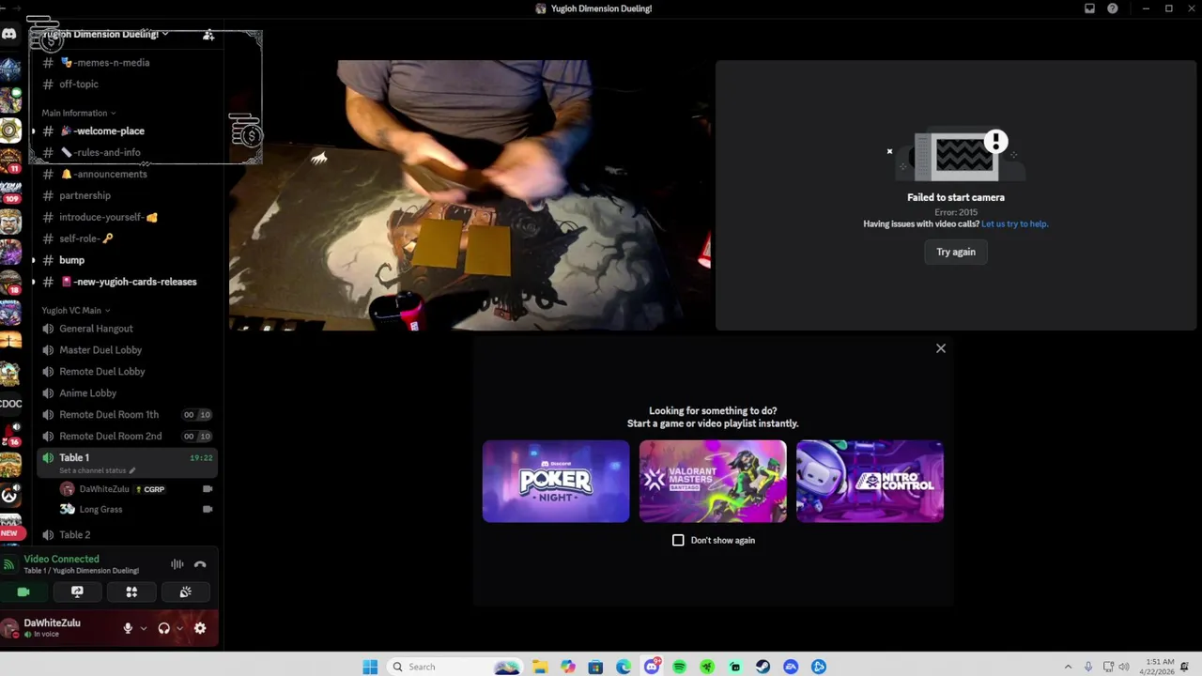Open Discord inbox icon in title bar

[1089, 8]
